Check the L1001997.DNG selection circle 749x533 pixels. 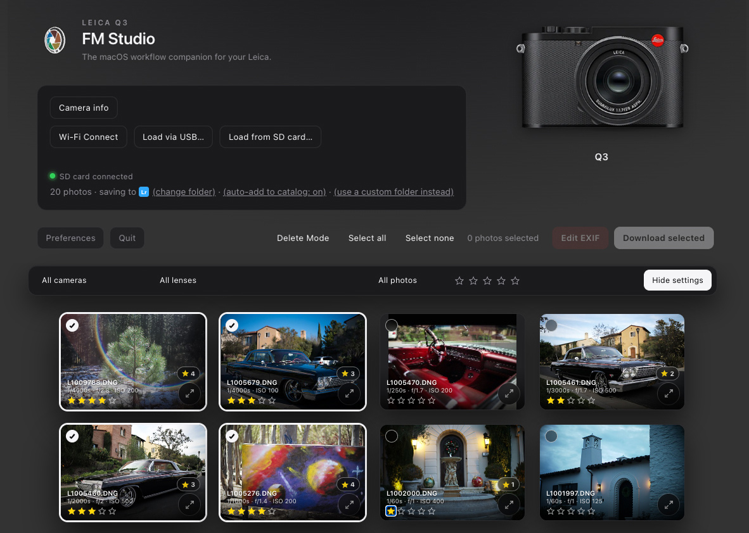(x=551, y=436)
